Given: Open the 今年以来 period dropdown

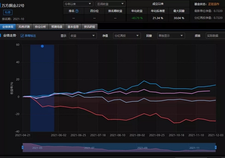Looking at the screenshot, I should pos(78,4).
